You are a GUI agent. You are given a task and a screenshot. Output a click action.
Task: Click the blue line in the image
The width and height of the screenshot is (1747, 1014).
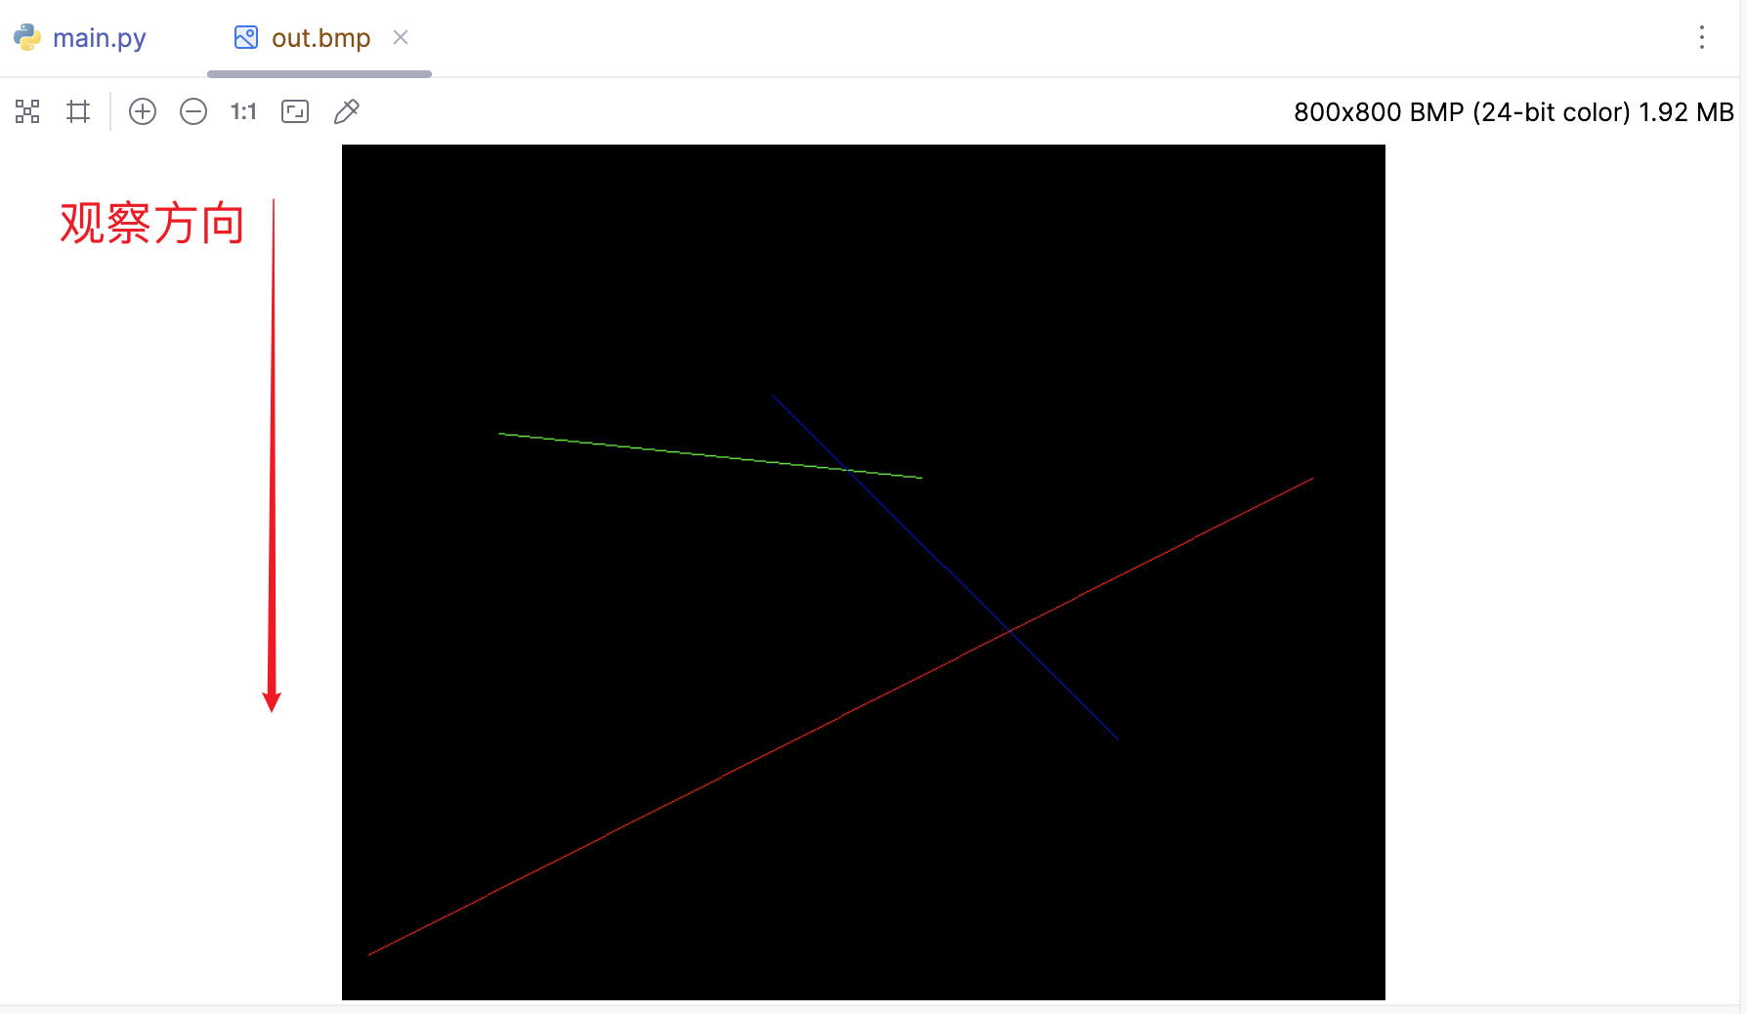coord(928,550)
